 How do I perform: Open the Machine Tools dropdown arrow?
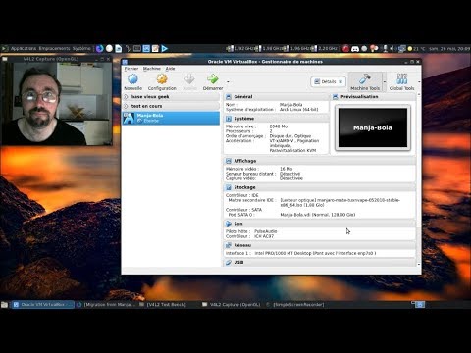385,82
